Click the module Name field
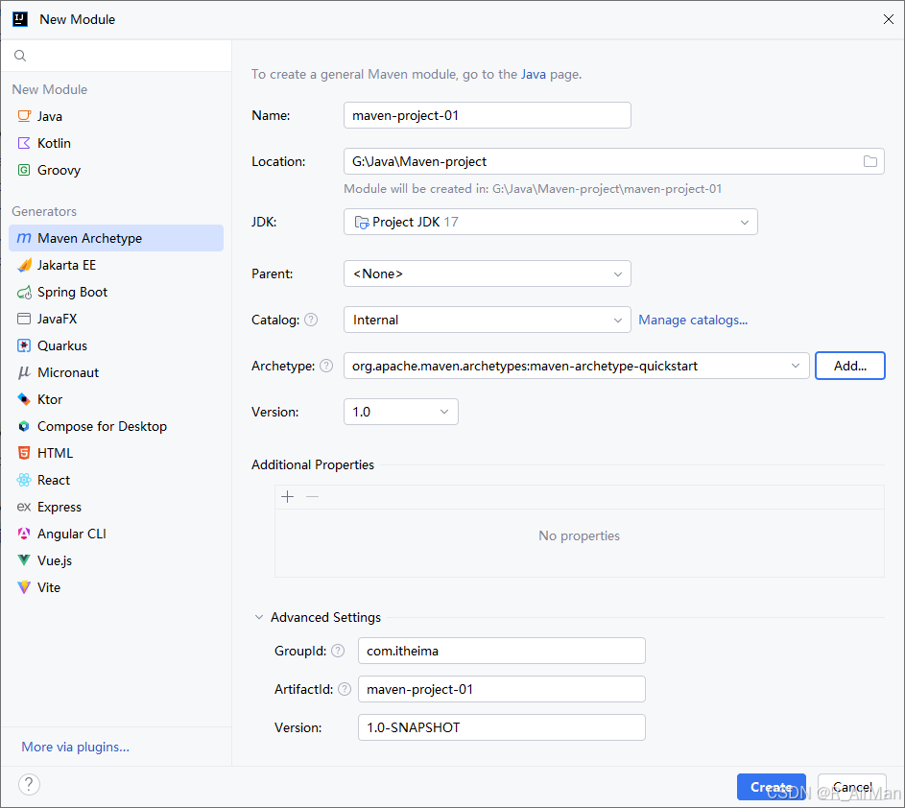The image size is (905, 808). 488,115
